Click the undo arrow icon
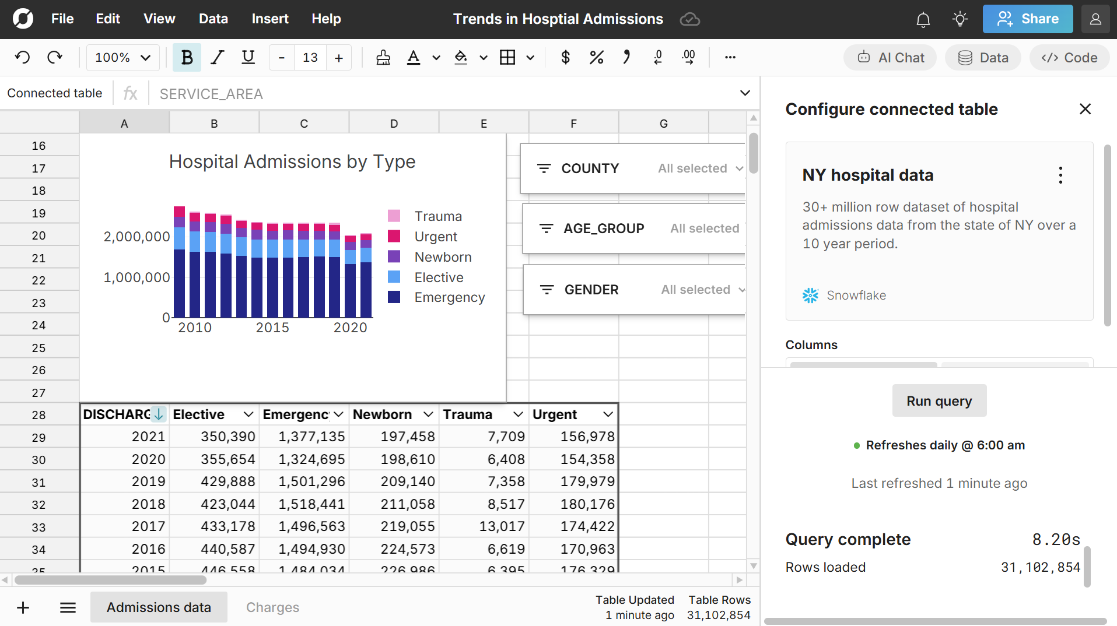Image resolution: width=1117 pixels, height=626 pixels. pos(23,57)
